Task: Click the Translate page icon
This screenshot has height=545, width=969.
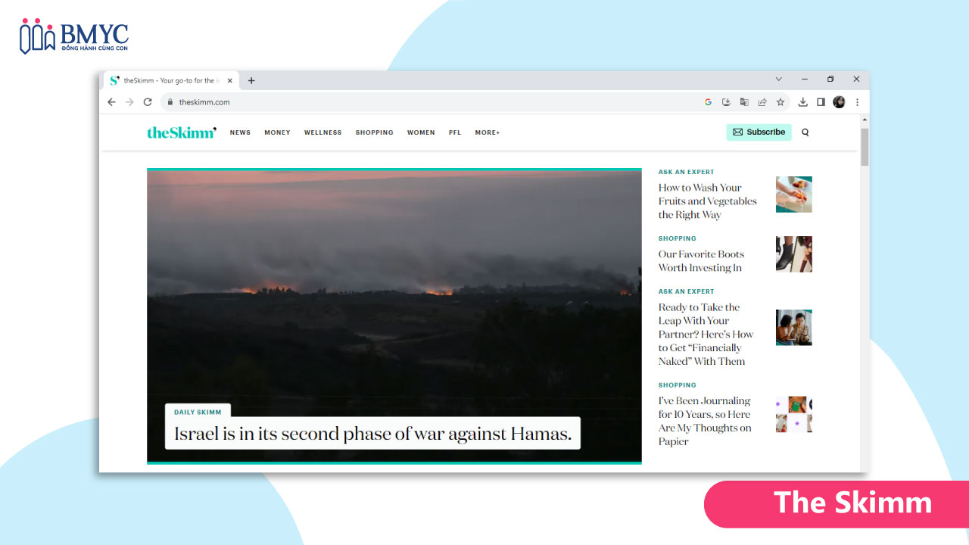Action: coord(744,102)
